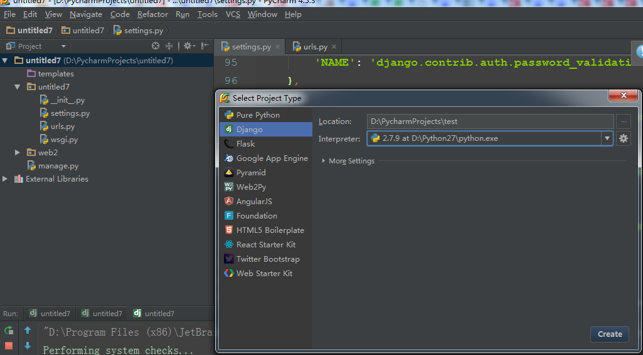Click the Create button
Image resolution: width=643 pixels, height=355 pixels.
pos(609,334)
